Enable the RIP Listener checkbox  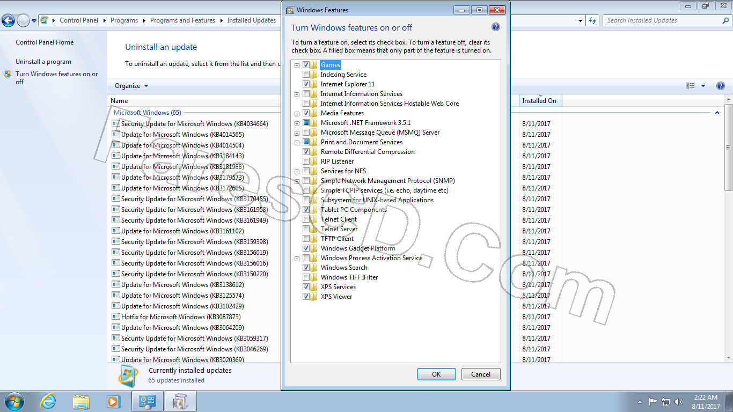[x=306, y=161]
